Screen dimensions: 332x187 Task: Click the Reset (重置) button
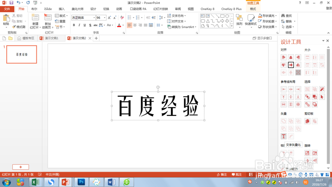tap(60, 21)
